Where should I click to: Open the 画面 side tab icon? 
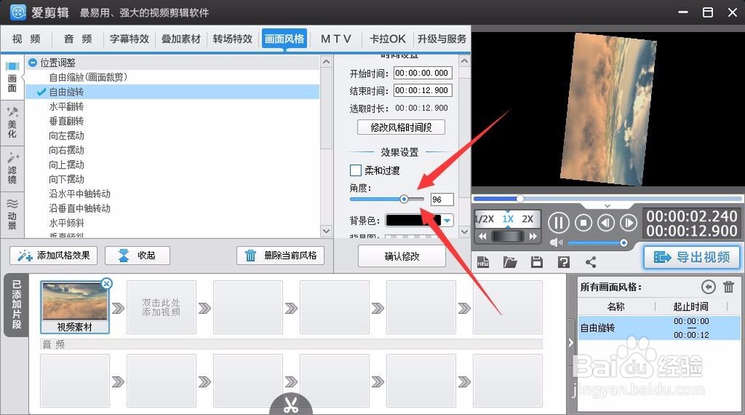tap(12, 77)
